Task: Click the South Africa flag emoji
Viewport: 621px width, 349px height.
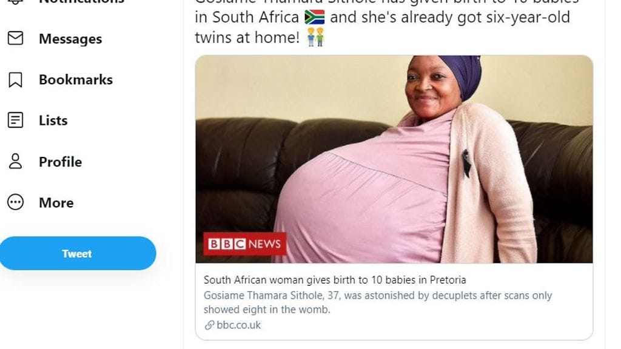Action: pyautogui.click(x=314, y=17)
